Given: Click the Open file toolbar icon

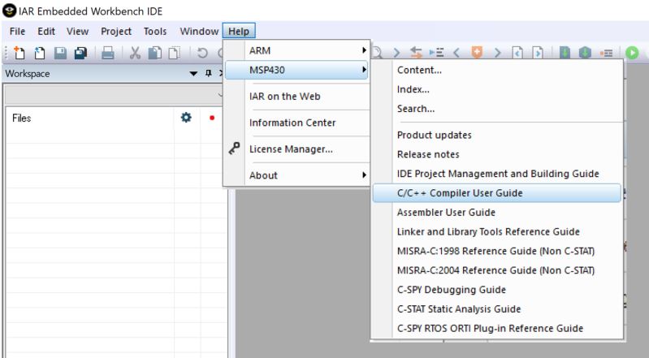Looking at the screenshot, I should [40, 53].
